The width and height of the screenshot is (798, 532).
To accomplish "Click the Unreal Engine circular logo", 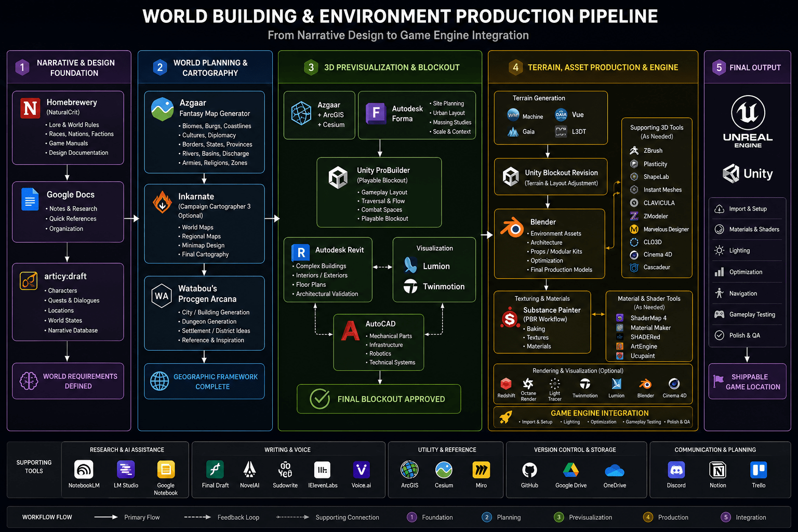I will coord(748,112).
